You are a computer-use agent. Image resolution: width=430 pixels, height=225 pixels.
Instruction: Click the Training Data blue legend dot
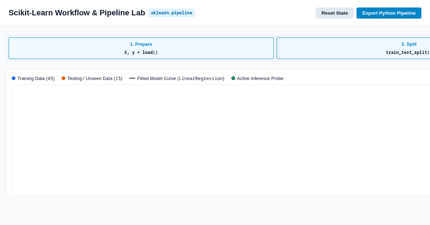(14, 78)
